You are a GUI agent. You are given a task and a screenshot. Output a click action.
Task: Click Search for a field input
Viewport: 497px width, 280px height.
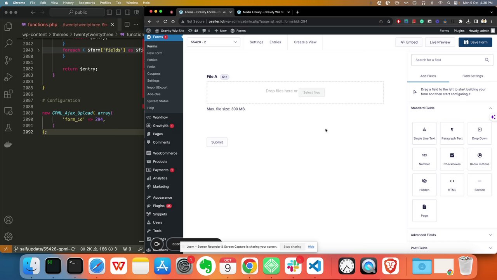pyautogui.click(x=452, y=60)
